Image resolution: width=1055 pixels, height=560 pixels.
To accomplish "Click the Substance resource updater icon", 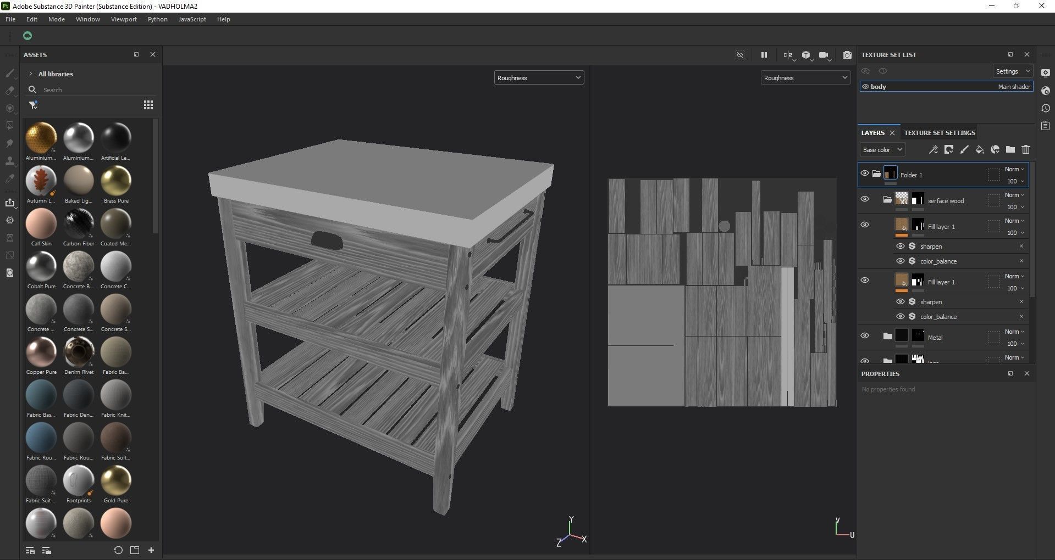I will click(10, 220).
